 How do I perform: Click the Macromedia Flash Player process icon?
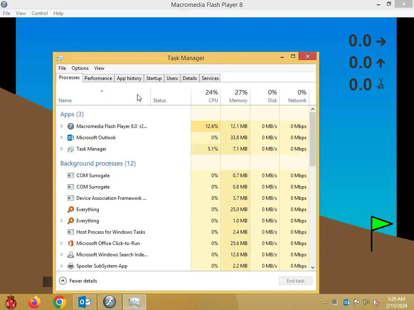point(70,126)
